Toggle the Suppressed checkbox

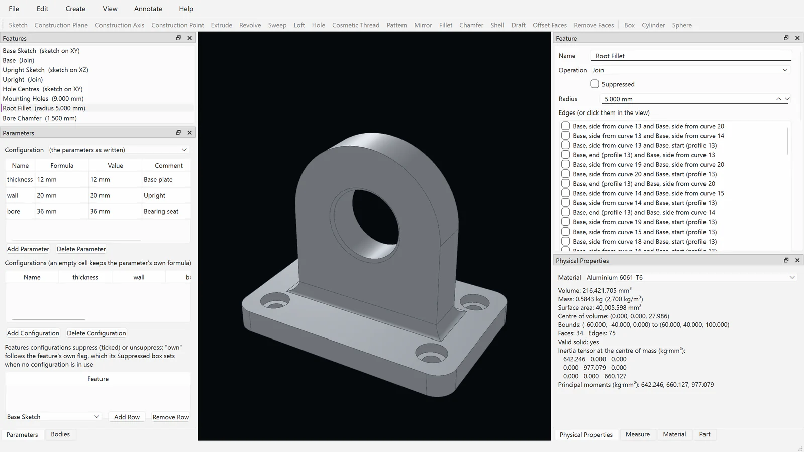(595, 84)
